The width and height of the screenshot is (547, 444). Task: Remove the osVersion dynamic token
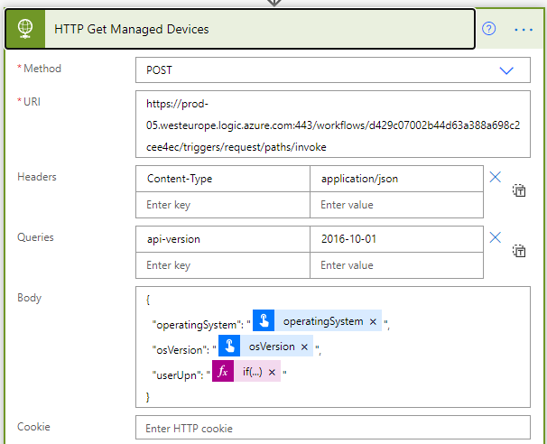click(304, 347)
